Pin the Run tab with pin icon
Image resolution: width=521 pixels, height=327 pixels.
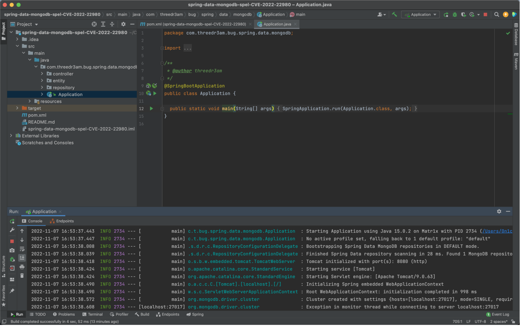click(12, 291)
